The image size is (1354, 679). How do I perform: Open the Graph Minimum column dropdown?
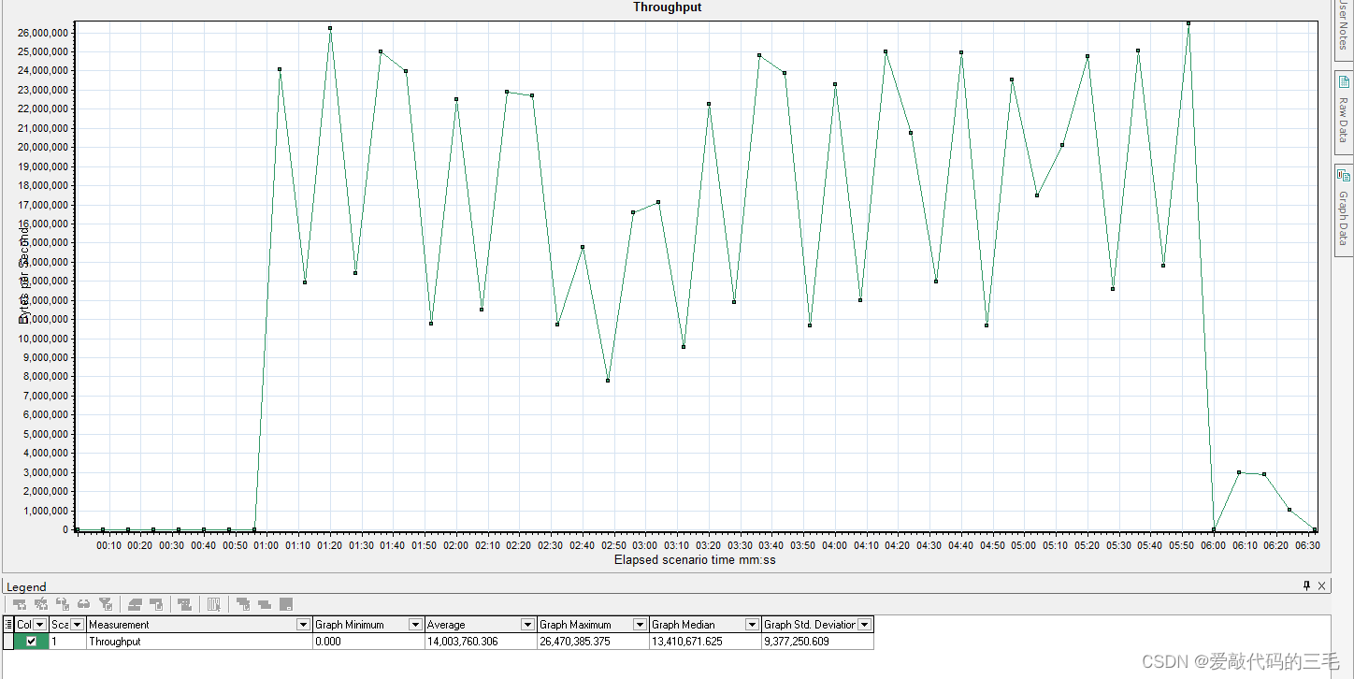pyautogui.click(x=415, y=625)
